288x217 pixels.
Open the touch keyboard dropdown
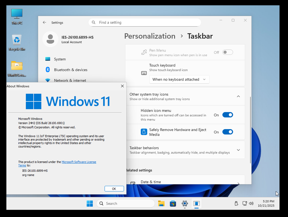click(x=179, y=79)
